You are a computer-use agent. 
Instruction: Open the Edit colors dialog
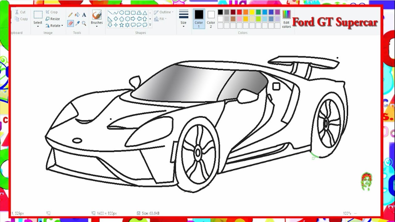tap(286, 18)
